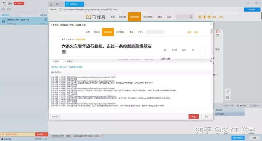Screen dimensions: 262x141
Task: Click orange login link in dialog preview
Action: tap(189, 32)
